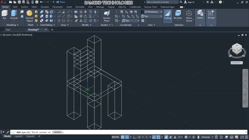Select the Move Gizmo tool
The width and height of the screenshot is (249, 140).
pyautogui.click(x=189, y=16)
